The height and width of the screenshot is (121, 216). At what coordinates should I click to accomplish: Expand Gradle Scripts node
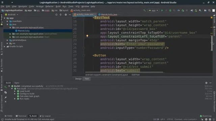tap(4, 46)
